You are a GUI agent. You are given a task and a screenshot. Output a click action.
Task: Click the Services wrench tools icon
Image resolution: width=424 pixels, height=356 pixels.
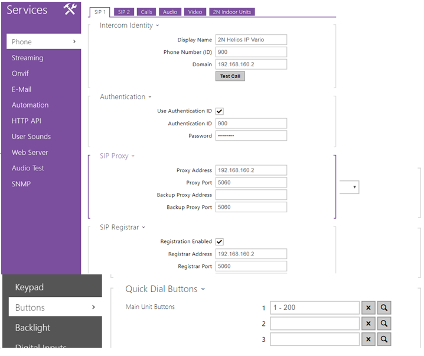tap(70, 9)
